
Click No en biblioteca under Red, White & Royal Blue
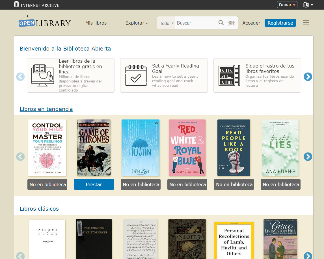click(187, 184)
